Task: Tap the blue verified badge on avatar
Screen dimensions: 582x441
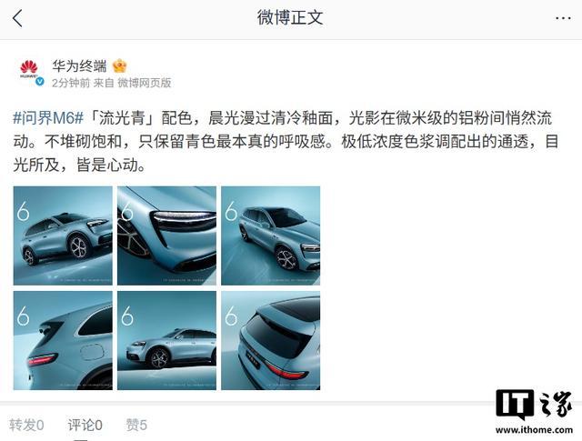Action: pyautogui.click(x=40, y=82)
